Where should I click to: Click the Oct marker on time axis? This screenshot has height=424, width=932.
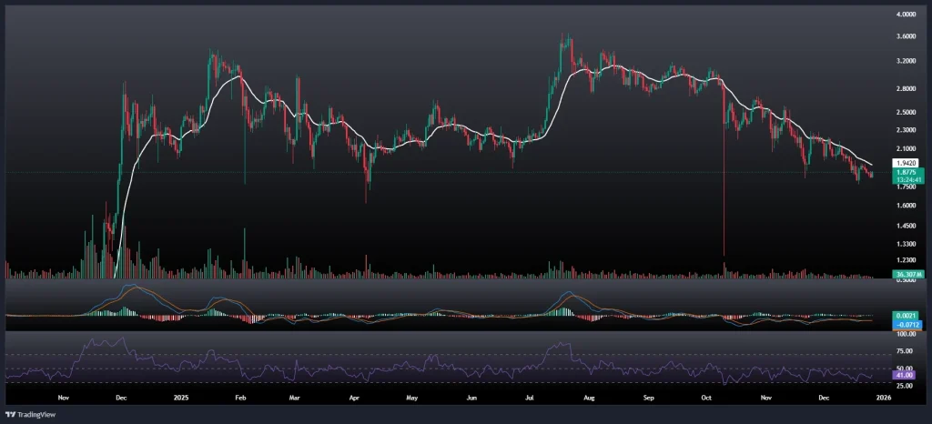(x=705, y=398)
